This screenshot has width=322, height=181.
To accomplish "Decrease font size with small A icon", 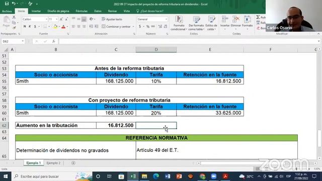I will [66, 19].
